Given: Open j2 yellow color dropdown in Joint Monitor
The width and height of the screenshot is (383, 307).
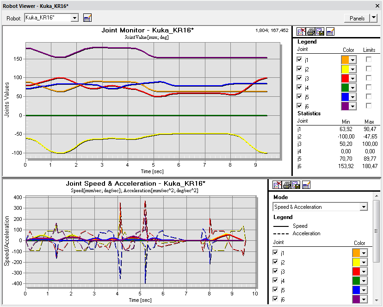Looking at the screenshot, I should pos(352,69).
